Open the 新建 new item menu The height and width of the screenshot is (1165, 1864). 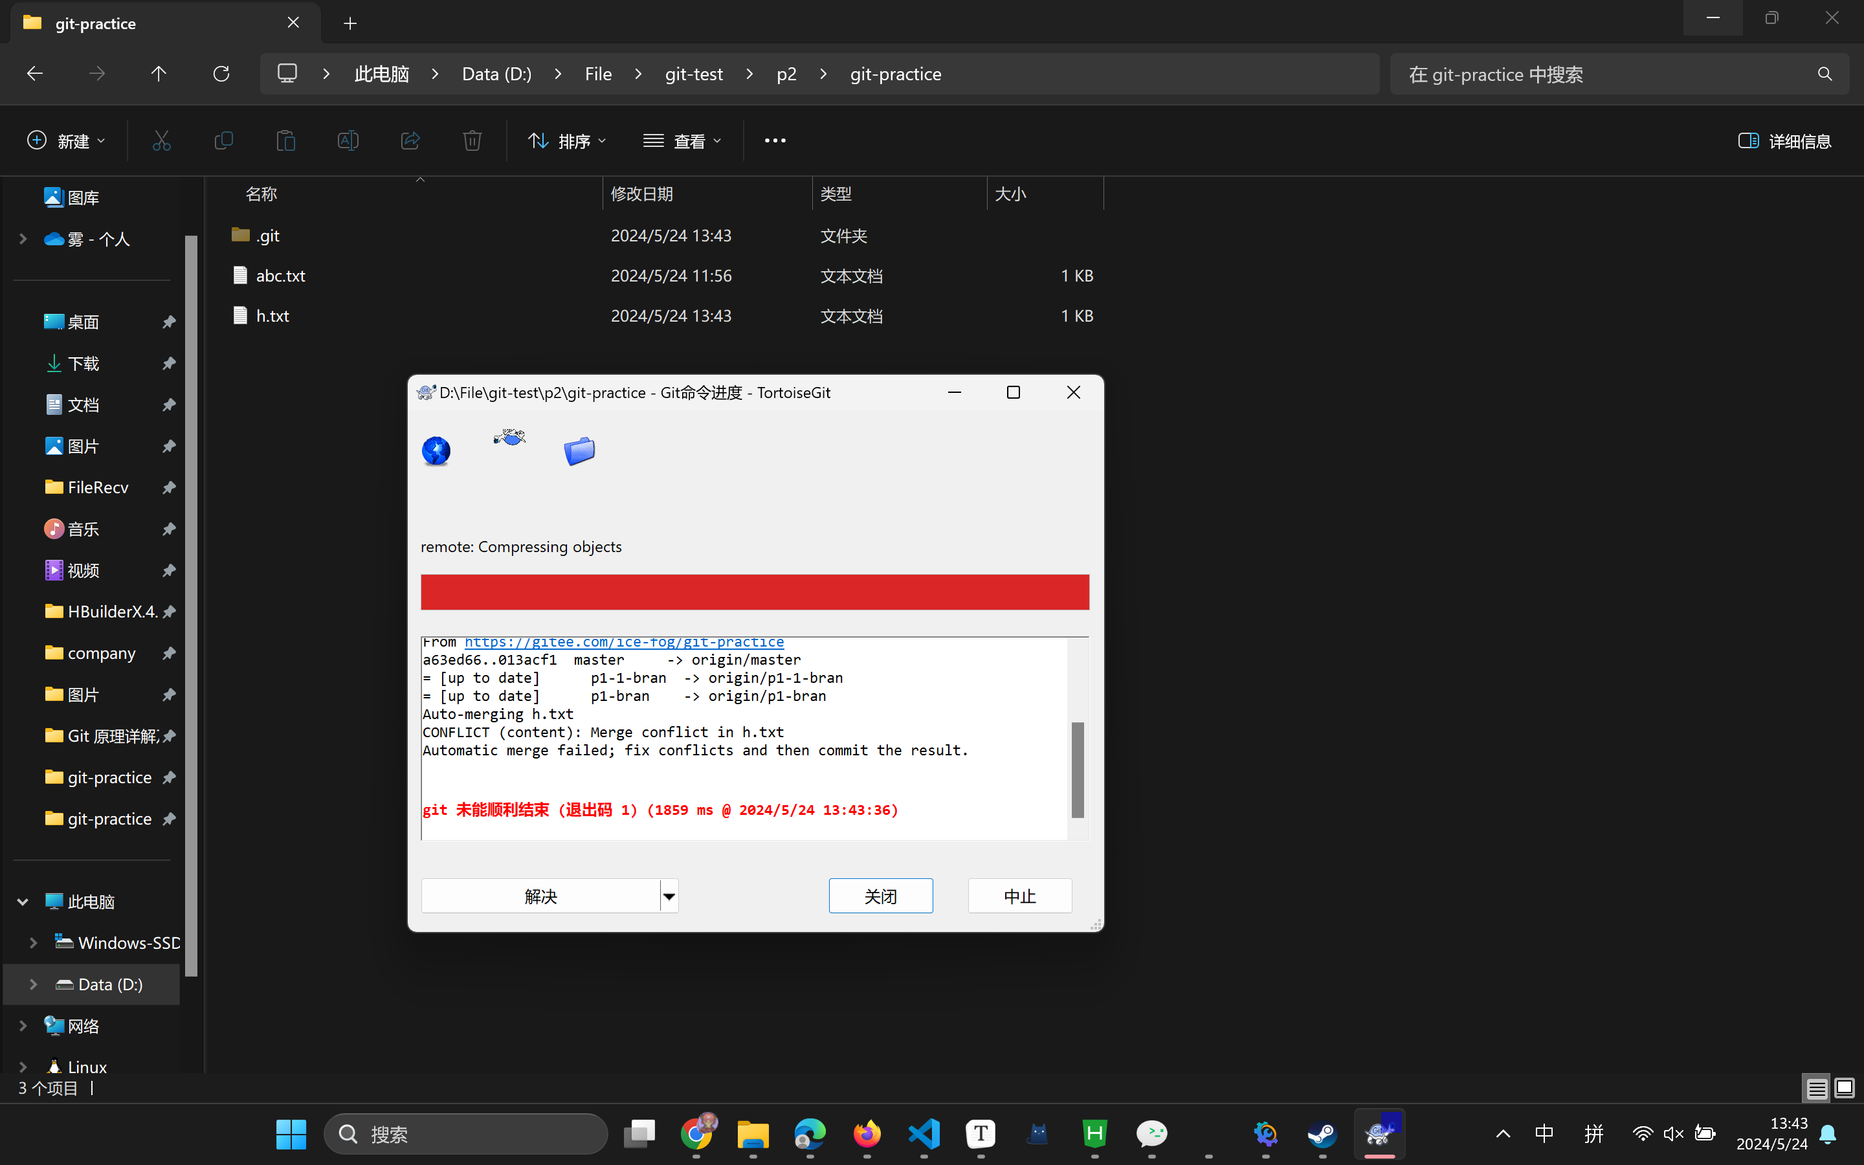[66, 141]
